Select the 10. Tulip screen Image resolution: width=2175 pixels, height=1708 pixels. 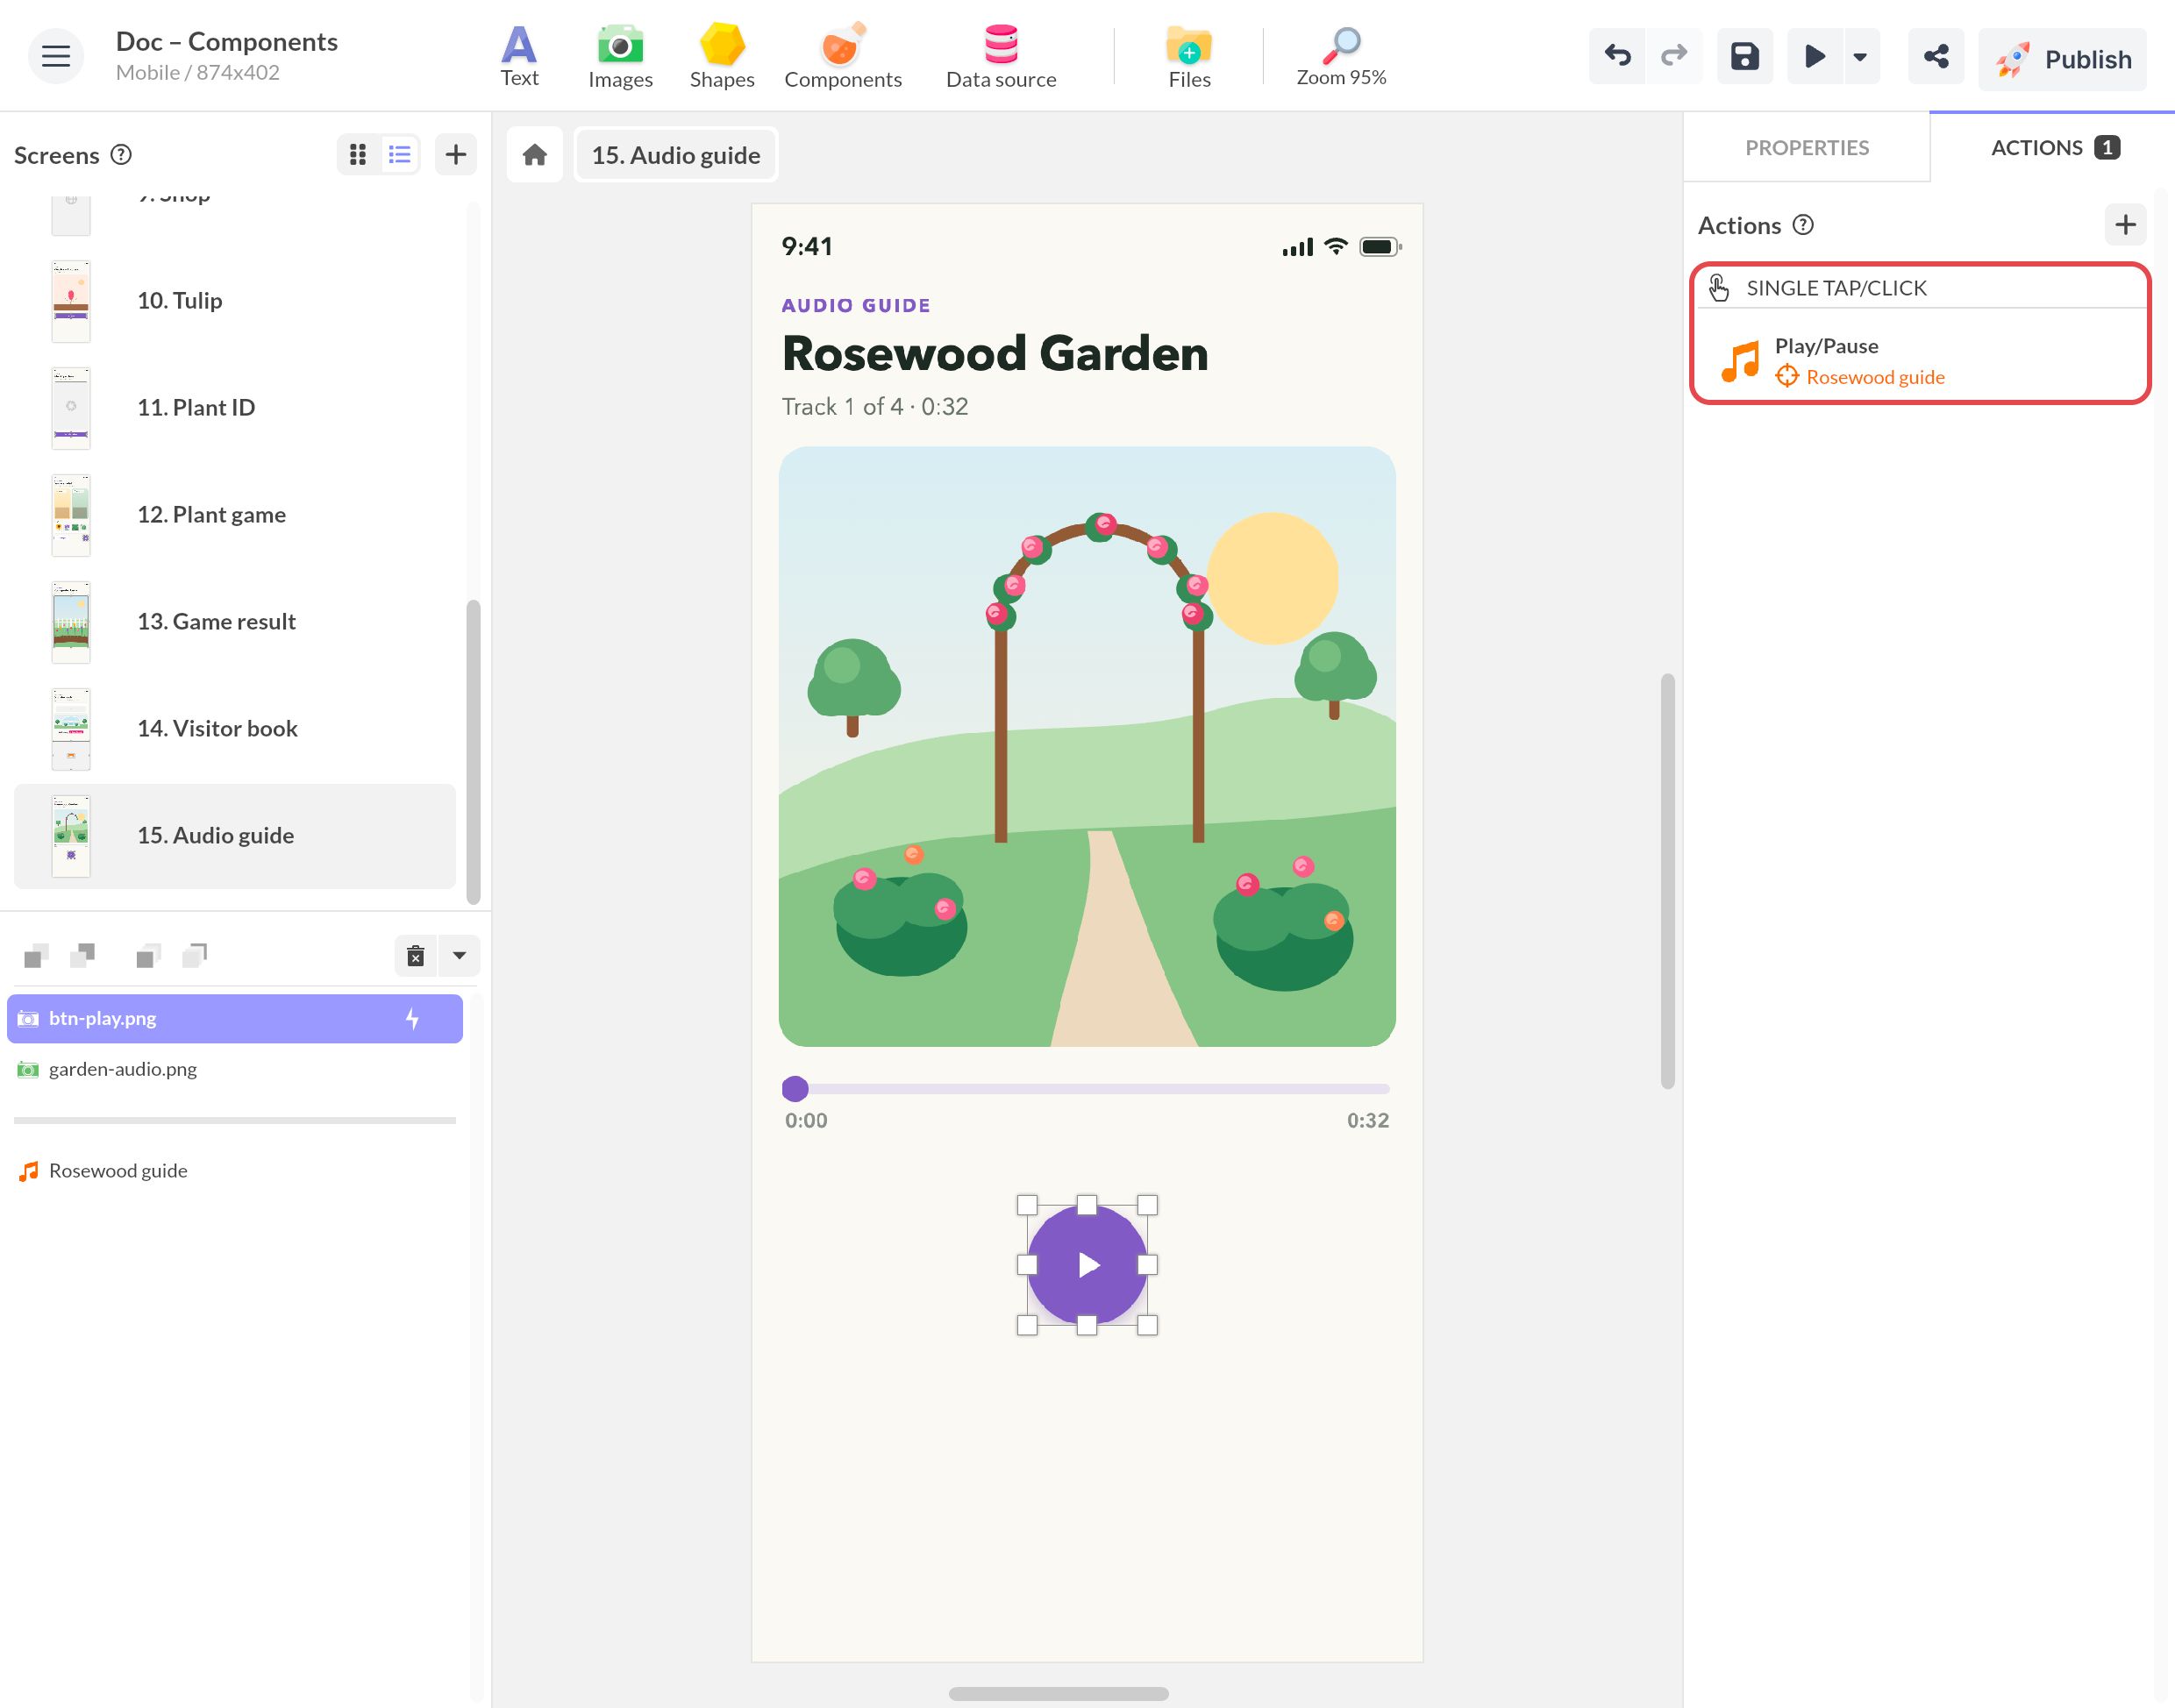point(235,301)
